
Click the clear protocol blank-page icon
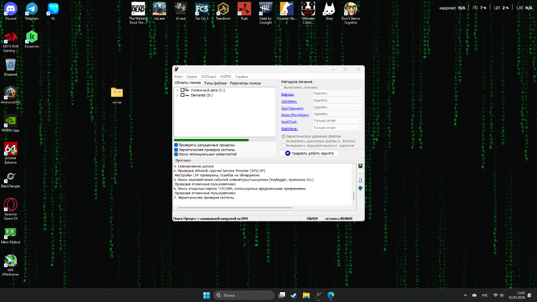pos(360,180)
